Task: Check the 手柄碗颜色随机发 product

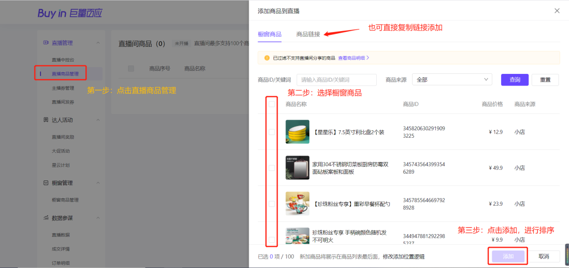Action: 271,240
